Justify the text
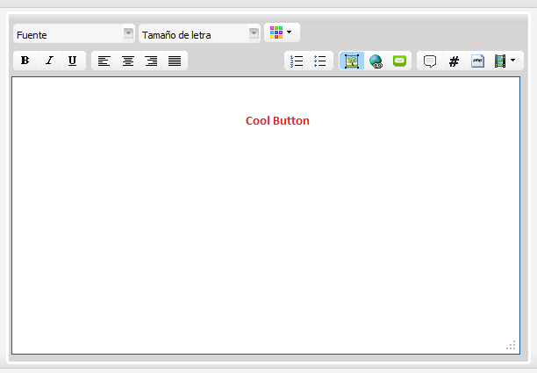The width and height of the screenshot is (537, 373). point(175,61)
